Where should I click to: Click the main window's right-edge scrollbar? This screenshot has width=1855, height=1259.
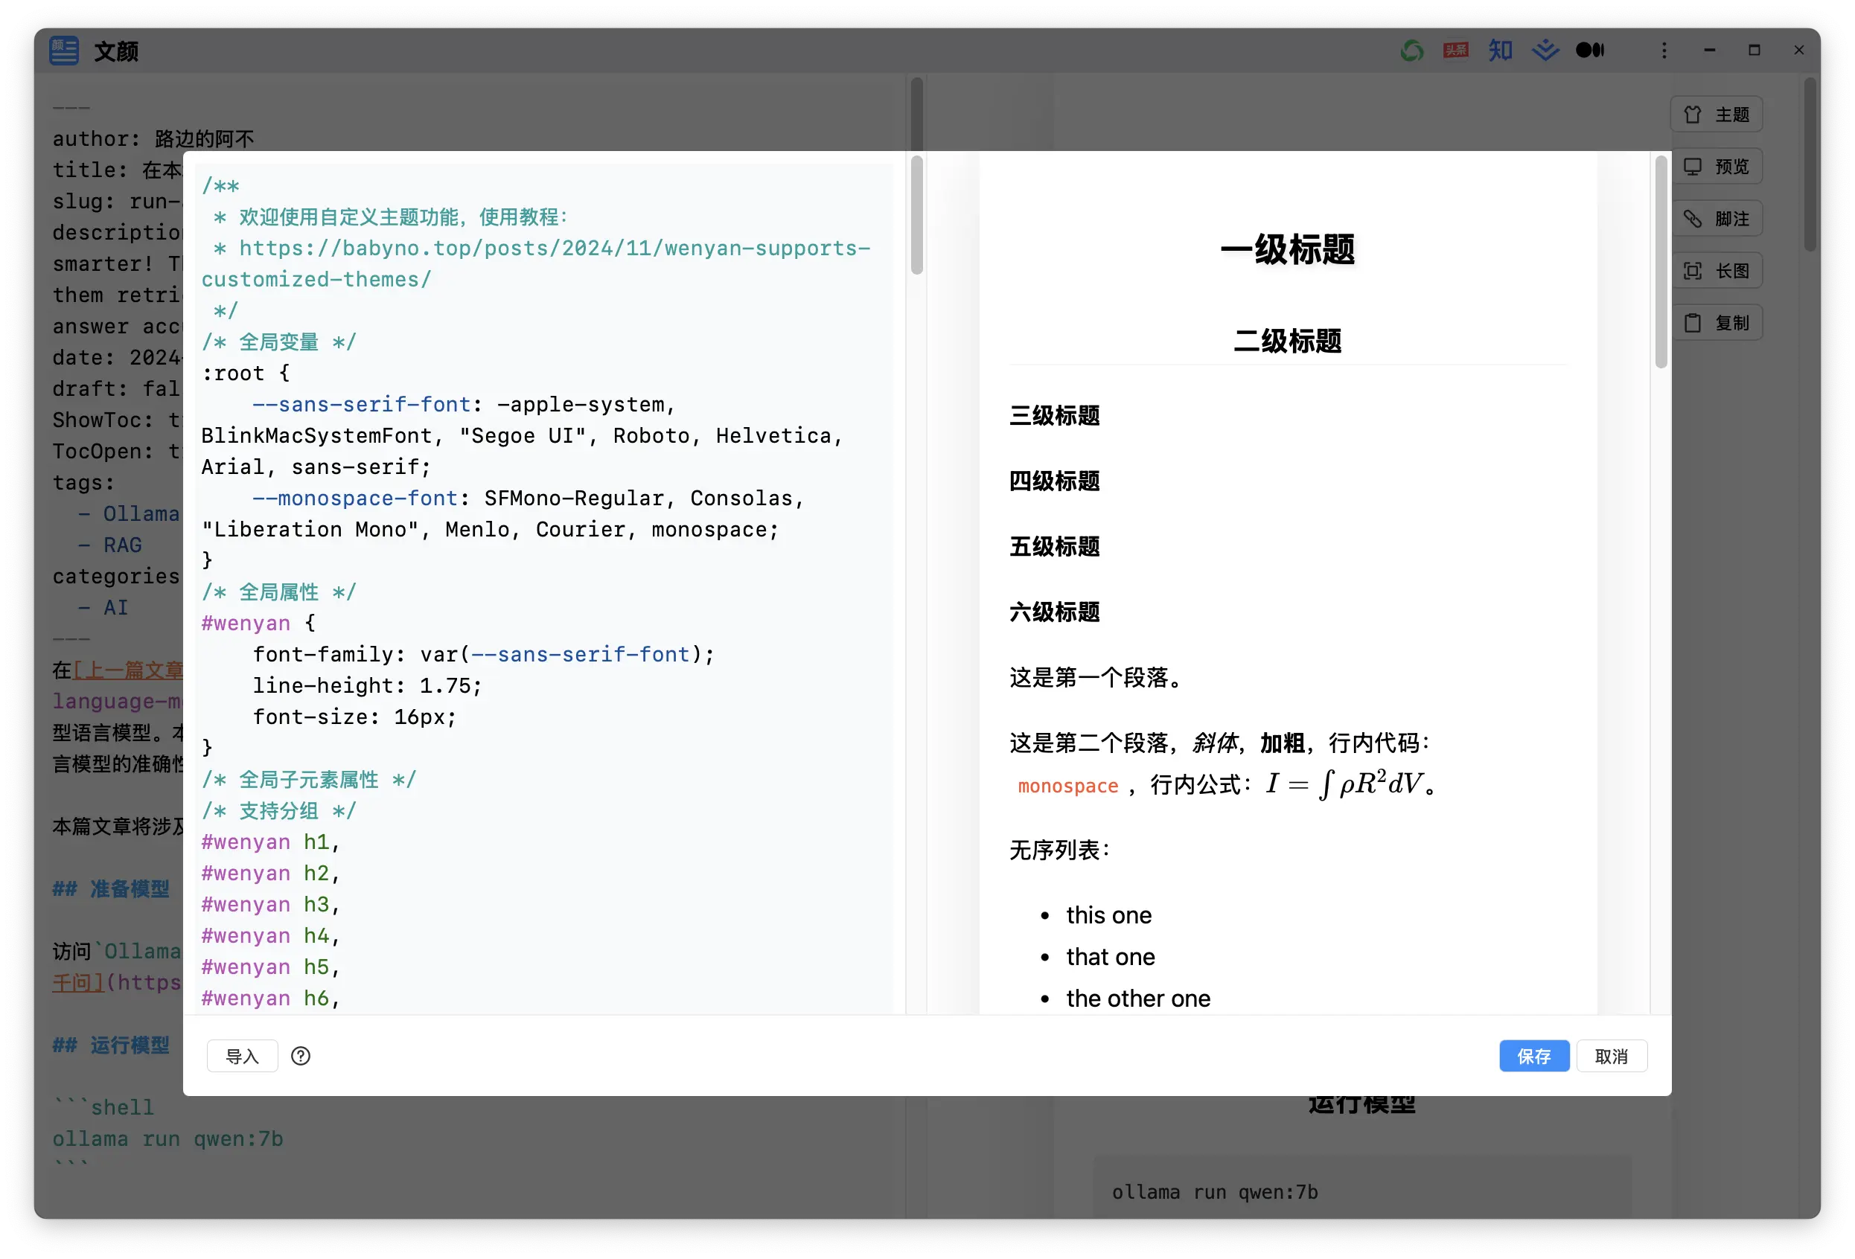coord(1810,164)
